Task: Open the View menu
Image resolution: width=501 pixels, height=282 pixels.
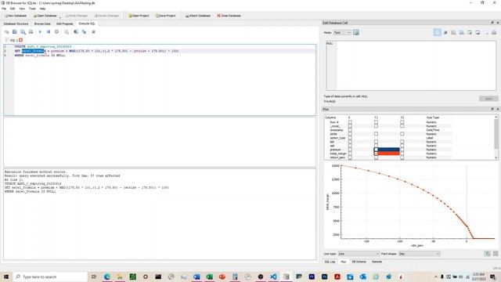Action: coord(22,9)
